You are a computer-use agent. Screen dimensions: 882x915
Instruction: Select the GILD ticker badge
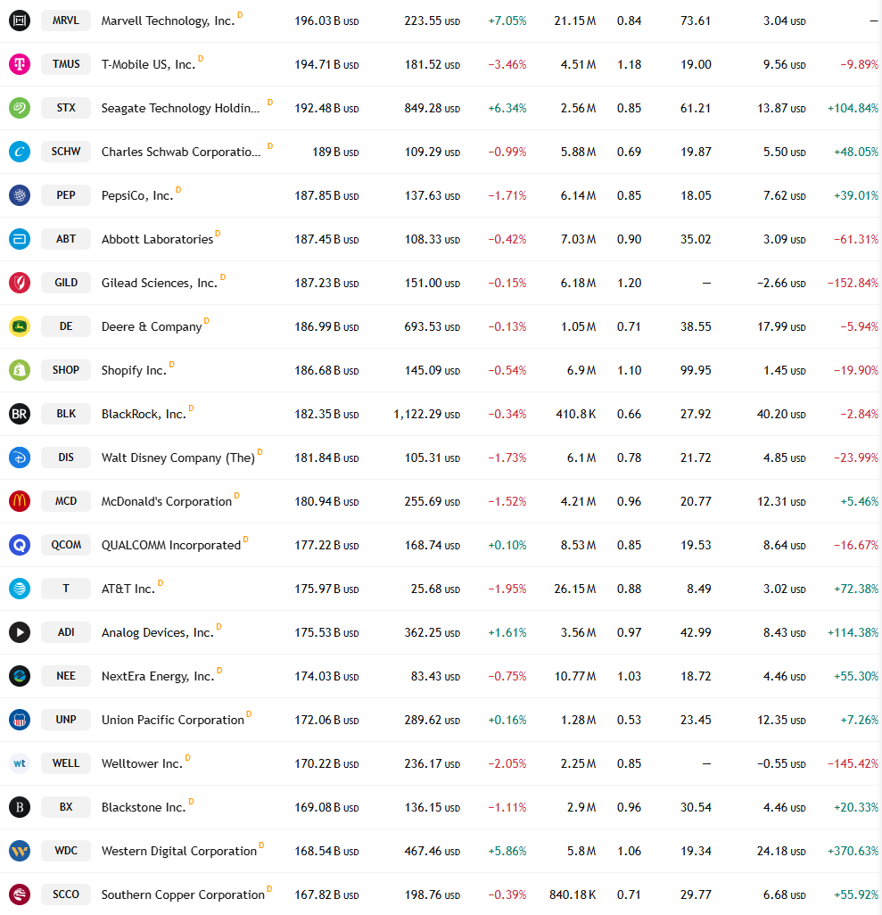tap(66, 283)
